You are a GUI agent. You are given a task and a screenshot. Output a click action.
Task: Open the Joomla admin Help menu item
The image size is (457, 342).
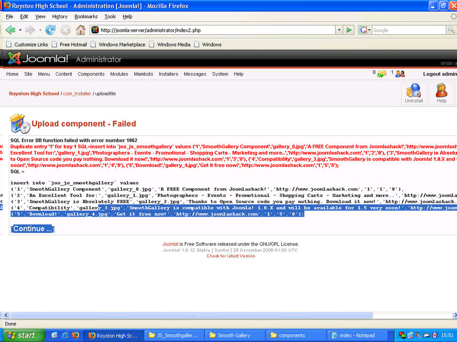239,74
